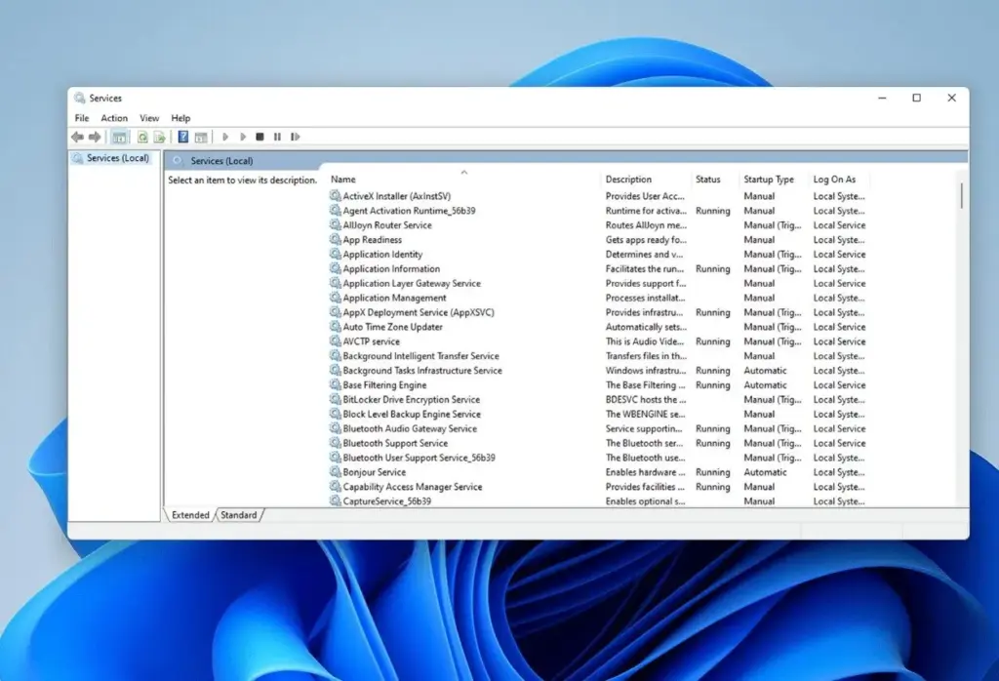Viewport: 999px width, 681px height.
Task: Select the Agent Activation Runtime_56b39 service
Action: (x=409, y=211)
